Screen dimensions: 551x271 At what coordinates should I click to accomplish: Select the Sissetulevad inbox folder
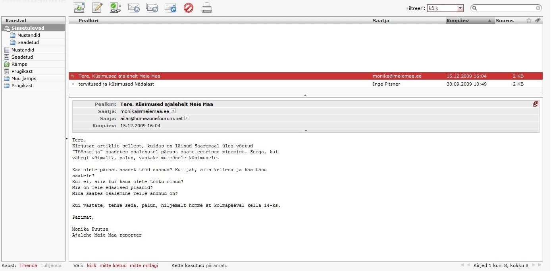[28, 28]
